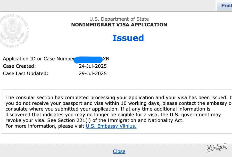Click the "Case Last Updated:" label
The width and height of the screenshot is (232, 157).
tap(26, 73)
